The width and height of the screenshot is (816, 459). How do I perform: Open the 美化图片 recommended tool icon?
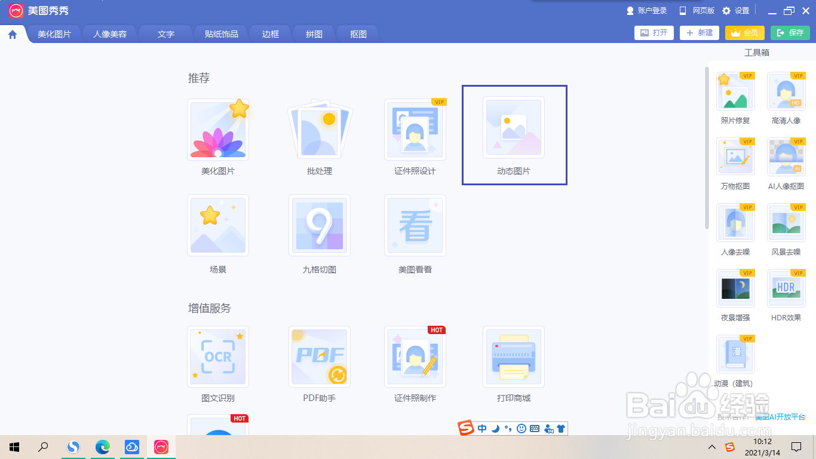click(x=218, y=130)
